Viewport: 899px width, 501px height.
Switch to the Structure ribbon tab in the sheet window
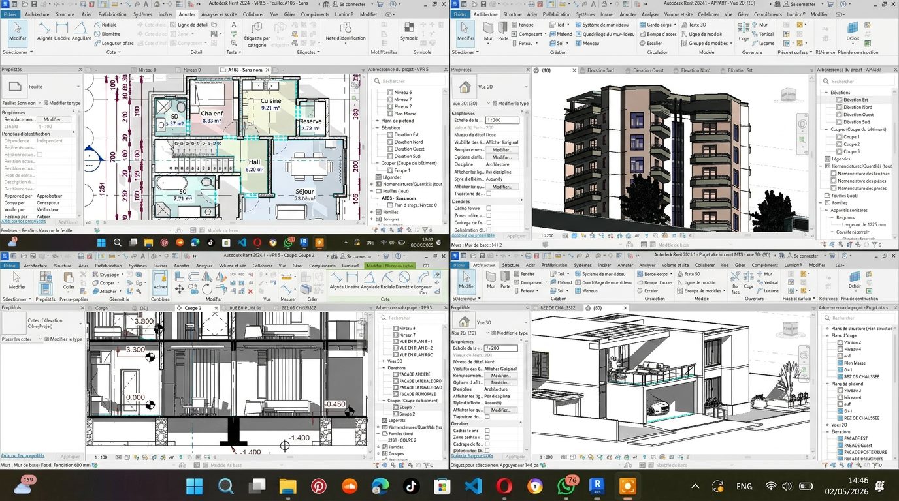[65, 14]
